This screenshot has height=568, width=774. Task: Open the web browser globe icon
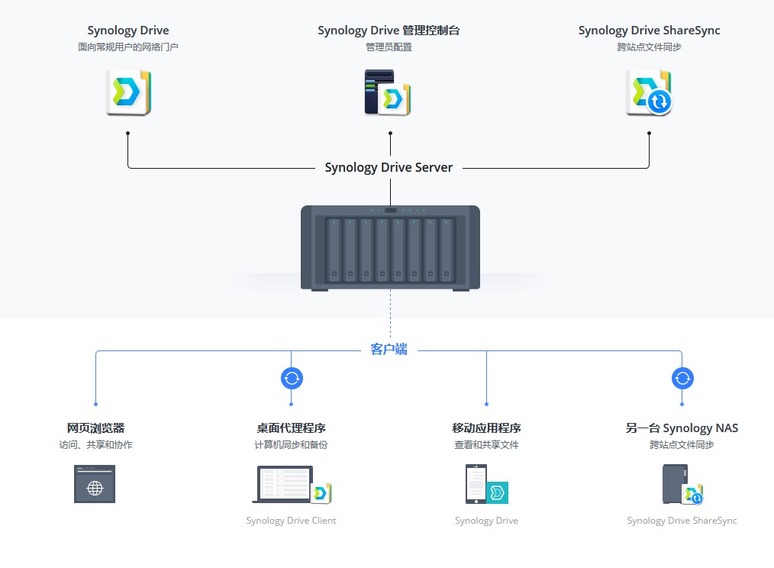(x=95, y=484)
